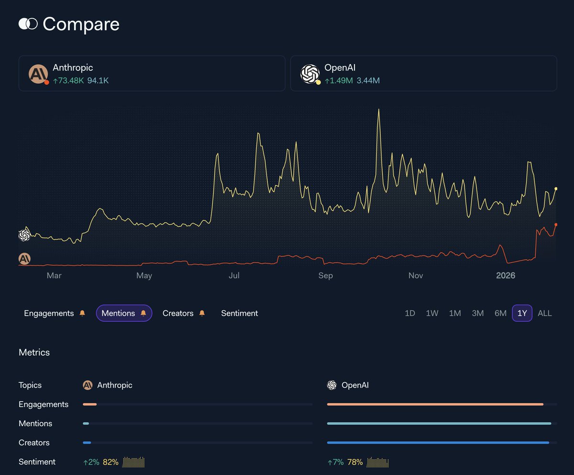Click the Anthropic comparison card
574x475 pixels.
[x=152, y=74]
